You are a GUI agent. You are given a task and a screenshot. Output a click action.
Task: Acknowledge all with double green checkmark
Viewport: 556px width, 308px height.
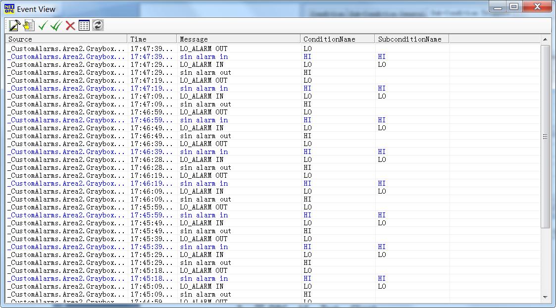pyautogui.click(x=56, y=26)
